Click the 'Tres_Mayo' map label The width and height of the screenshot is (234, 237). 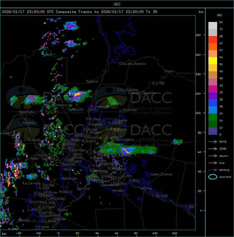[x=93, y=119]
